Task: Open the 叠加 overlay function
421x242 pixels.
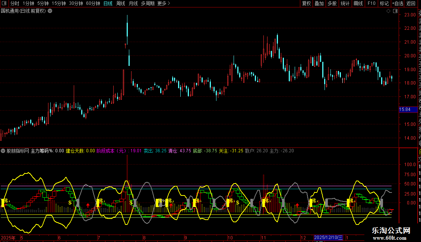Action: tap(319, 4)
